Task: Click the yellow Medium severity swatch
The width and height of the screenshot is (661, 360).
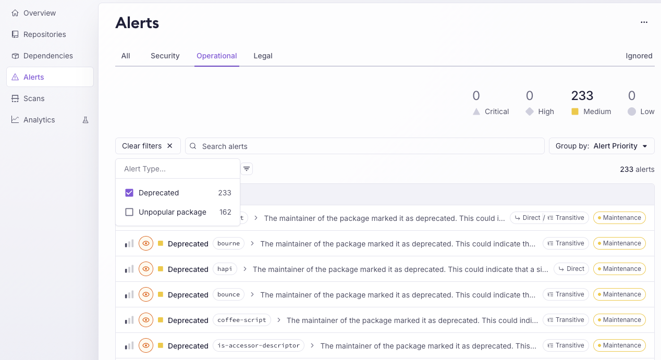Action: [x=575, y=111]
